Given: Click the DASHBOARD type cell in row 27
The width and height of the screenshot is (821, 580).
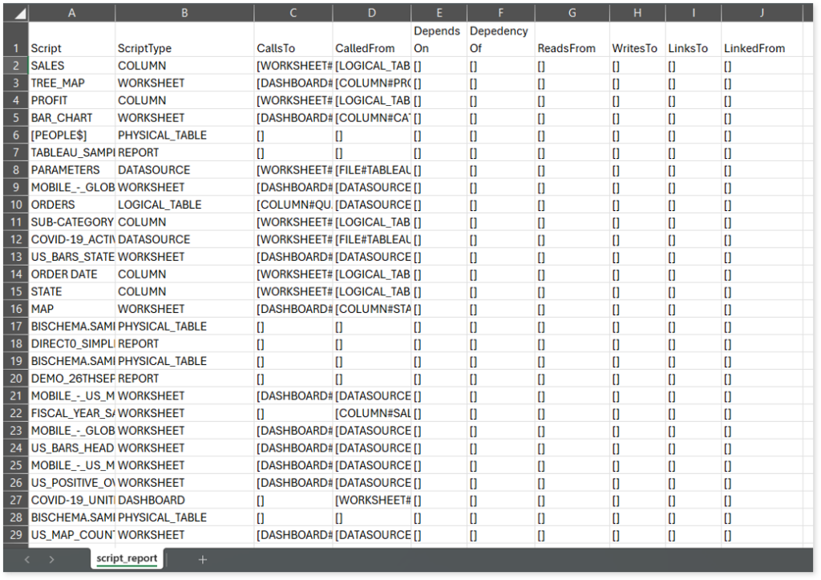Looking at the screenshot, I should click(x=184, y=500).
